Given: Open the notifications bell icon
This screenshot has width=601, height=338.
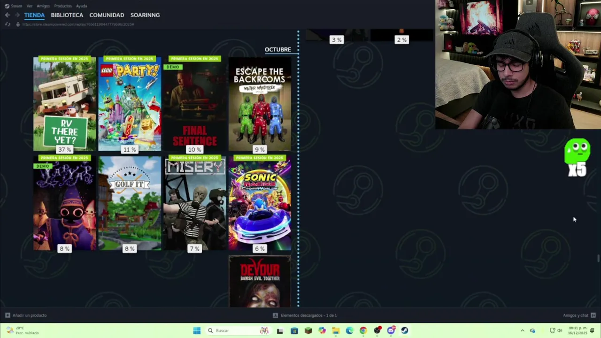Looking at the screenshot, I should point(592,330).
